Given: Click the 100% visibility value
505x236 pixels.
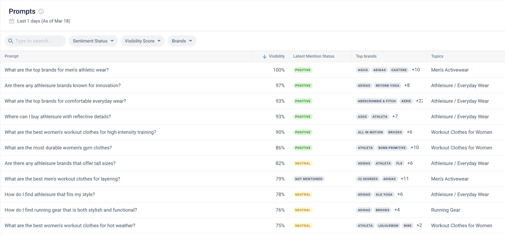Looking at the screenshot, I should coord(279,70).
